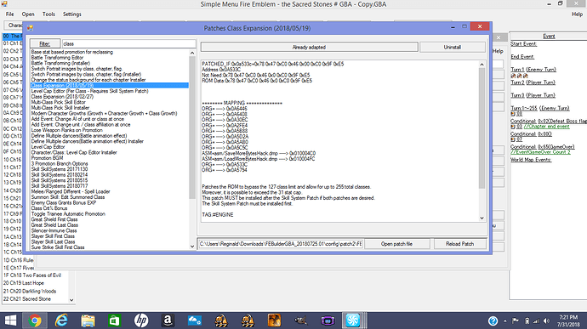The width and height of the screenshot is (587, 329).
Task: Select '3 Promotion Branch Options' patch
Action: click(x=60, y=163)
